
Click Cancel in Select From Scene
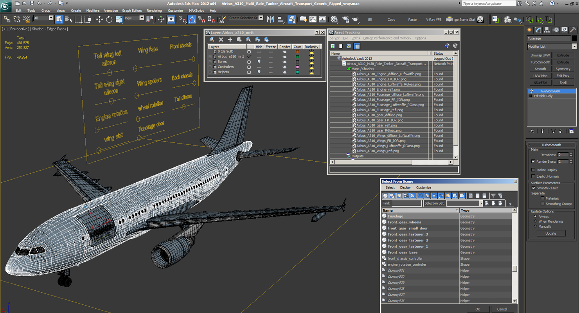502,309
